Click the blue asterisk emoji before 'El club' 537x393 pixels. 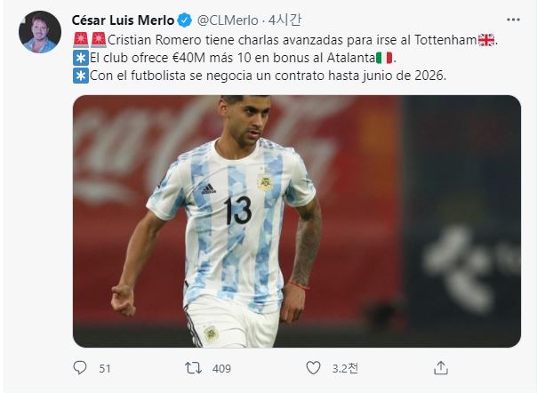(x=81, y=58)
